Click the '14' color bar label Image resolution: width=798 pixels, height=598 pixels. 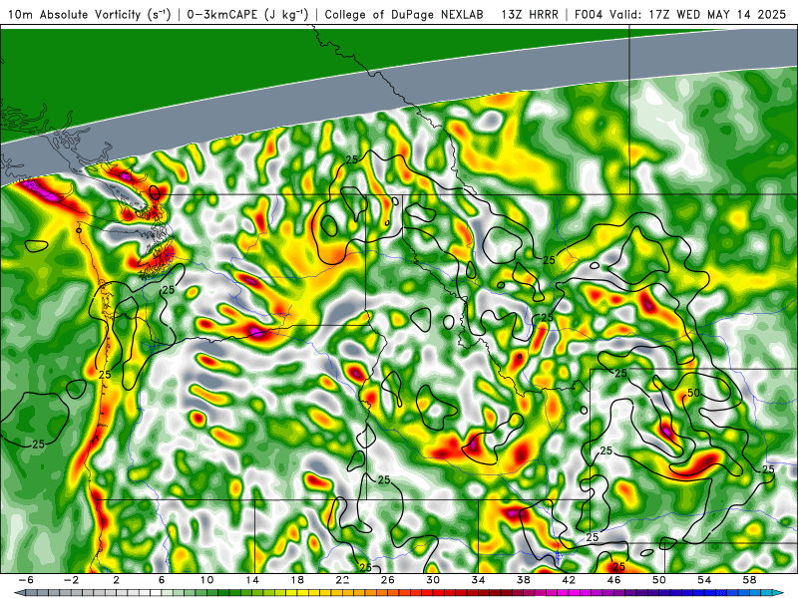(252, 580)
